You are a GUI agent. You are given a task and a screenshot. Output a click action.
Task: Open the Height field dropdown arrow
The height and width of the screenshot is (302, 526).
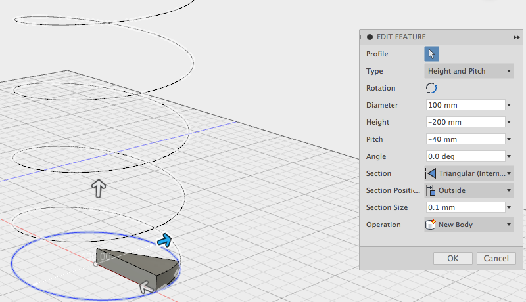509,122
